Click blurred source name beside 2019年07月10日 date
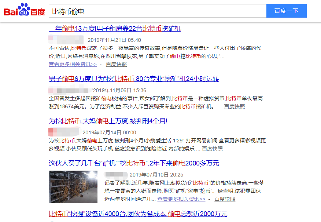Image resolution: width=321 pixels, height=222 pixels. pyautogui.click(x=115, y=175)
